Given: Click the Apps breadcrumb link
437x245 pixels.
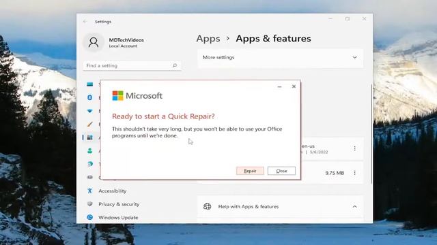Looking at the screenshot, I should tap(208, 39).
